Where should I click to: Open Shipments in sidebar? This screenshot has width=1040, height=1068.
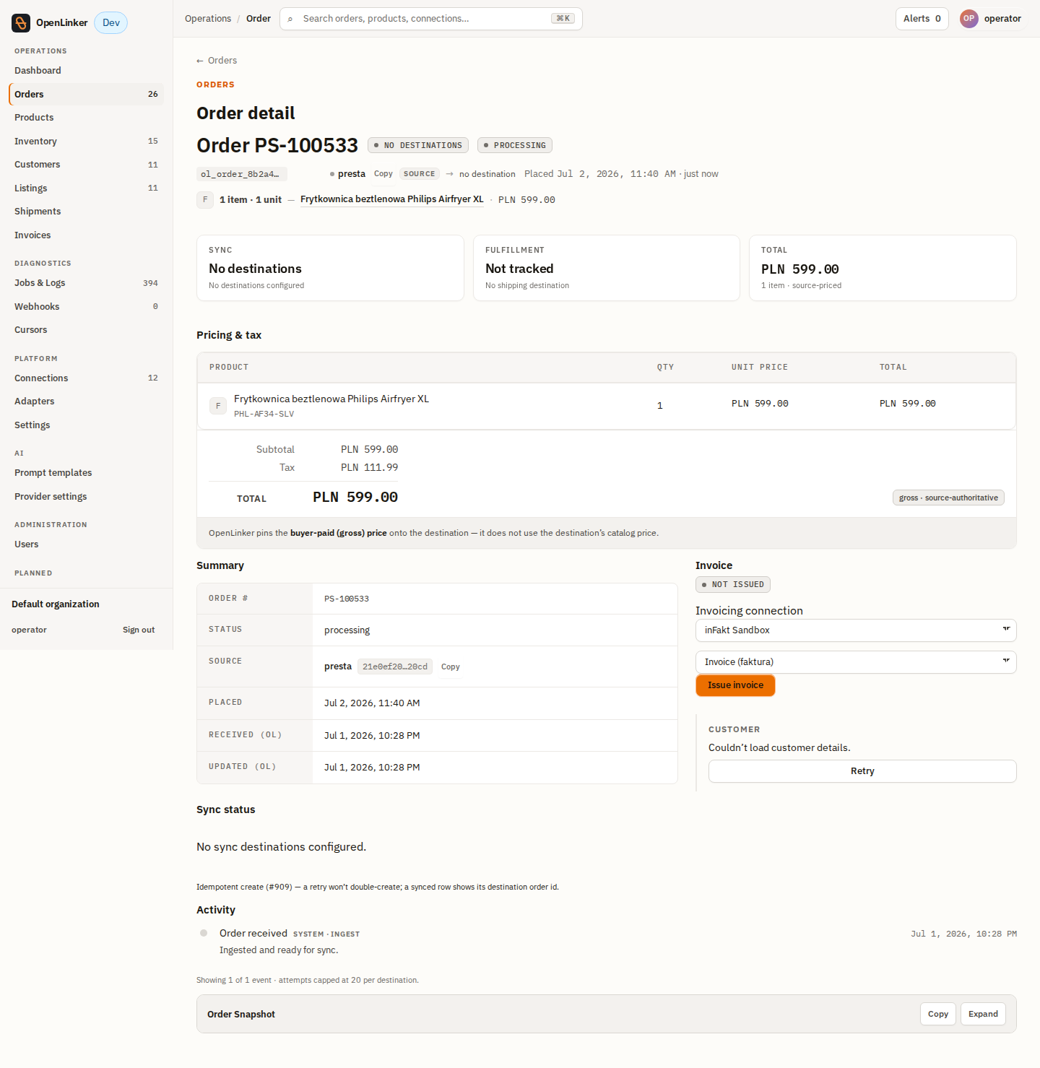click(x=86, y=212)
